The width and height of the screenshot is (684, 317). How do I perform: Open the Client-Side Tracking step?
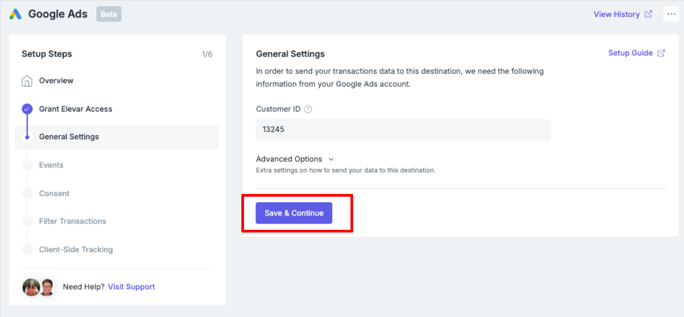(x=76, y=249)
